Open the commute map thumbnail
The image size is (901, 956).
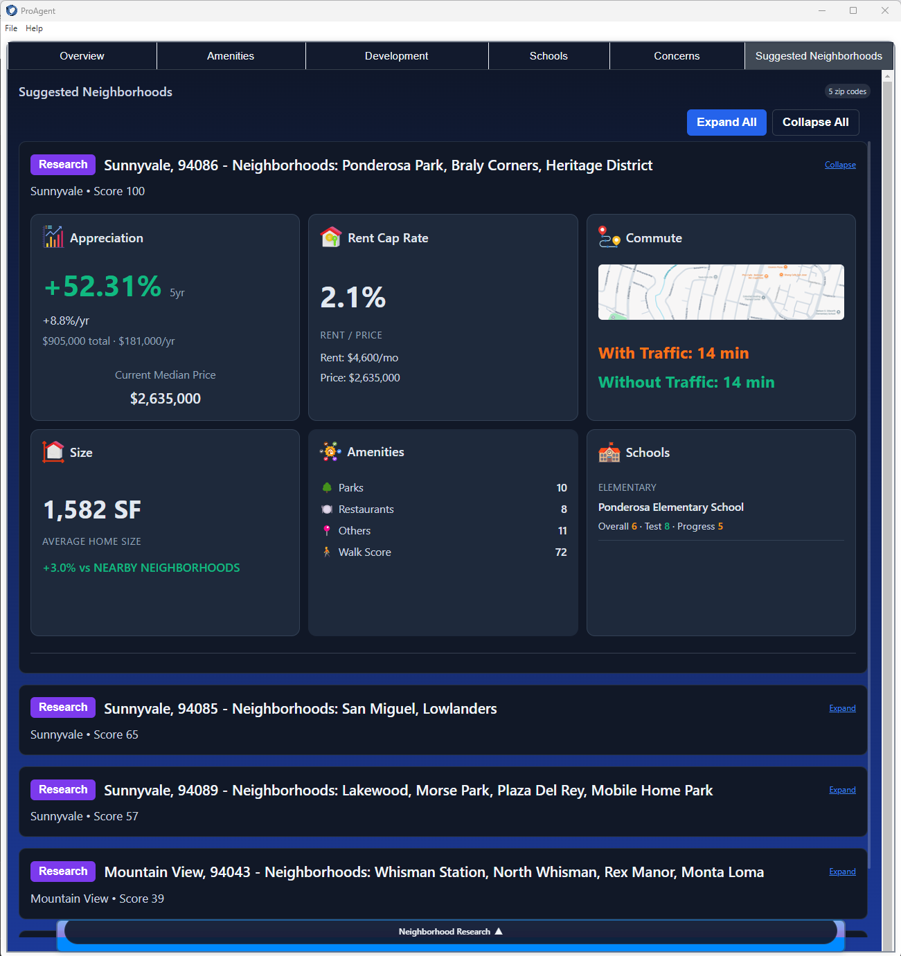click(x=720, y=291)
